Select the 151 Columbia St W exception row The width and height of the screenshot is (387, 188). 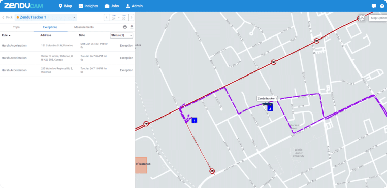[x=68, y=46]
